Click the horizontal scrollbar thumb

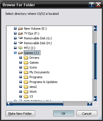point(37,103)
